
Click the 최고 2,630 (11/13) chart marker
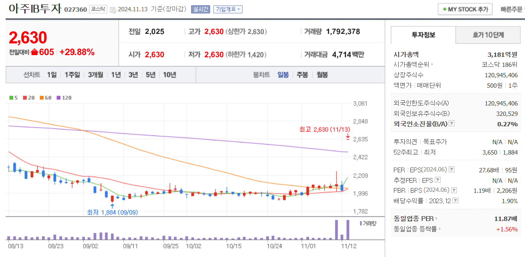click(325, 129)
